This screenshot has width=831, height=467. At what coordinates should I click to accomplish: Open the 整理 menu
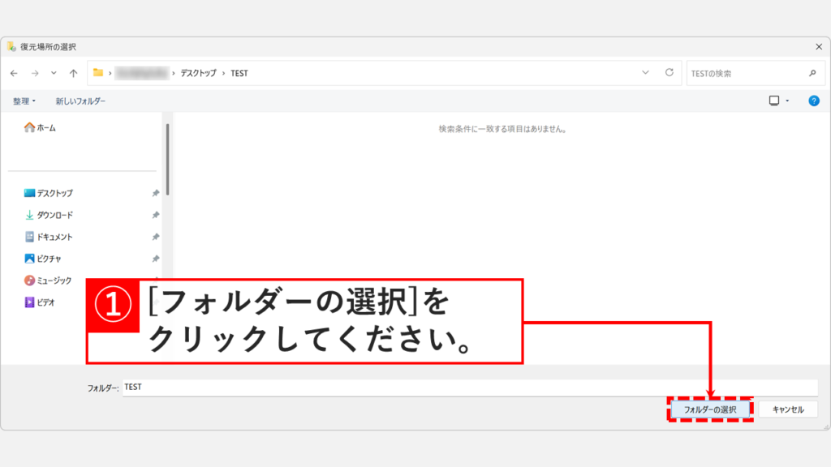pos(24,101)
